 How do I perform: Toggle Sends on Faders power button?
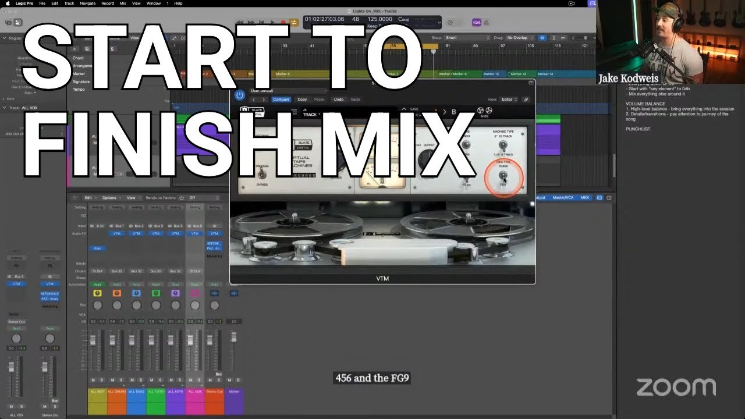pyautogui.click(x=182, y=198)
